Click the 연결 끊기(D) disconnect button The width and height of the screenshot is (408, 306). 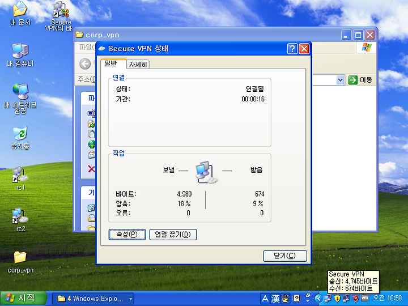tap(173, 235)
